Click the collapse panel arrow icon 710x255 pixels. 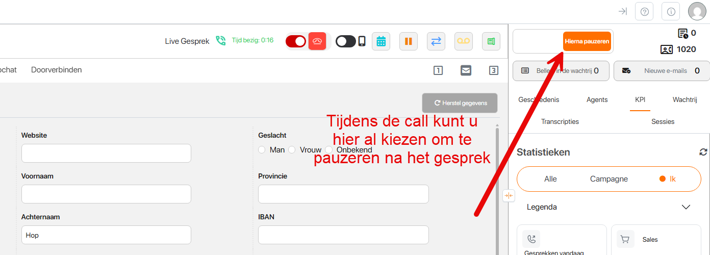(x=622, y=11)
